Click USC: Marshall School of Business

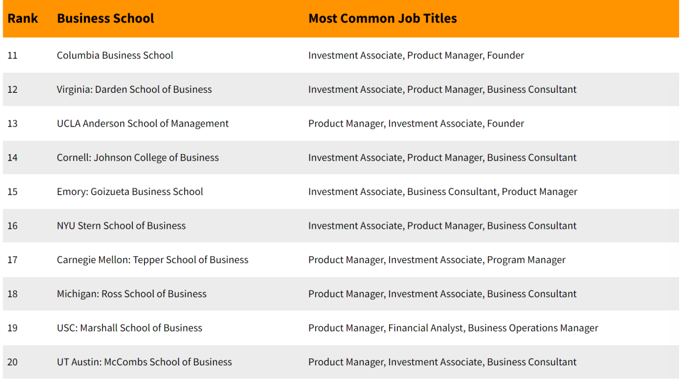pyautogui.click(x=129, y=328)
